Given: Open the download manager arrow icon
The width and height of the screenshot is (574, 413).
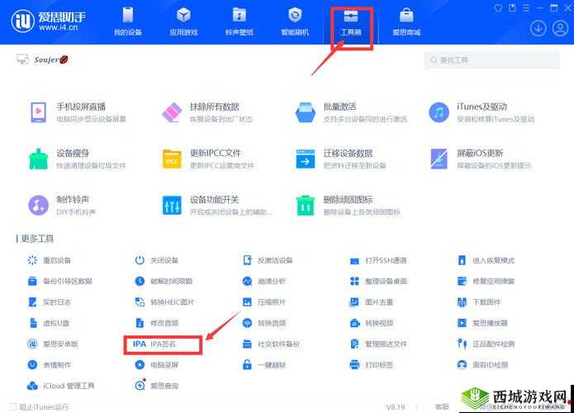Looking at the screenshot, I should pos(538,28).
